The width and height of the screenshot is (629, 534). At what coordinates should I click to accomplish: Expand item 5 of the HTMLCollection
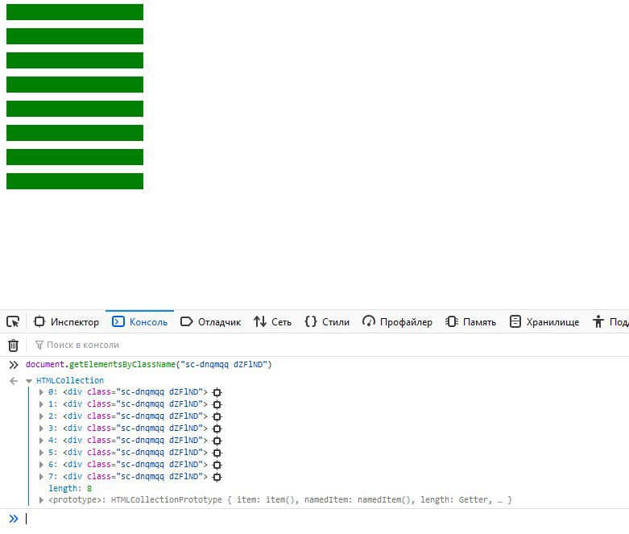coord(41,453)
